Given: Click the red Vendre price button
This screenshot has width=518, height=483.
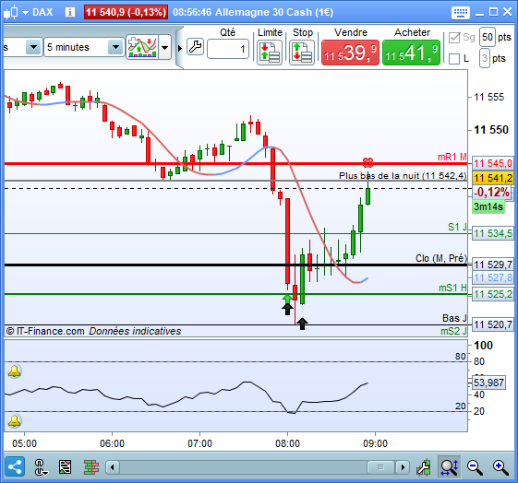Looking at the screenshot, I should point(350,53).
